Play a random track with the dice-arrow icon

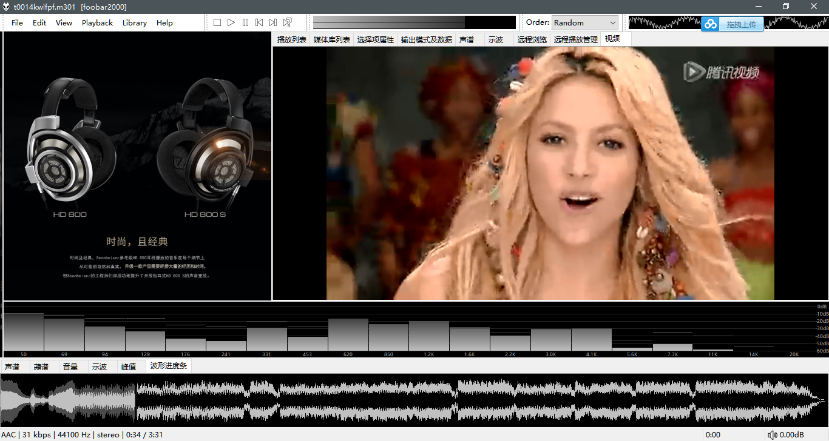pyautogui.click(x=288, y=22)
